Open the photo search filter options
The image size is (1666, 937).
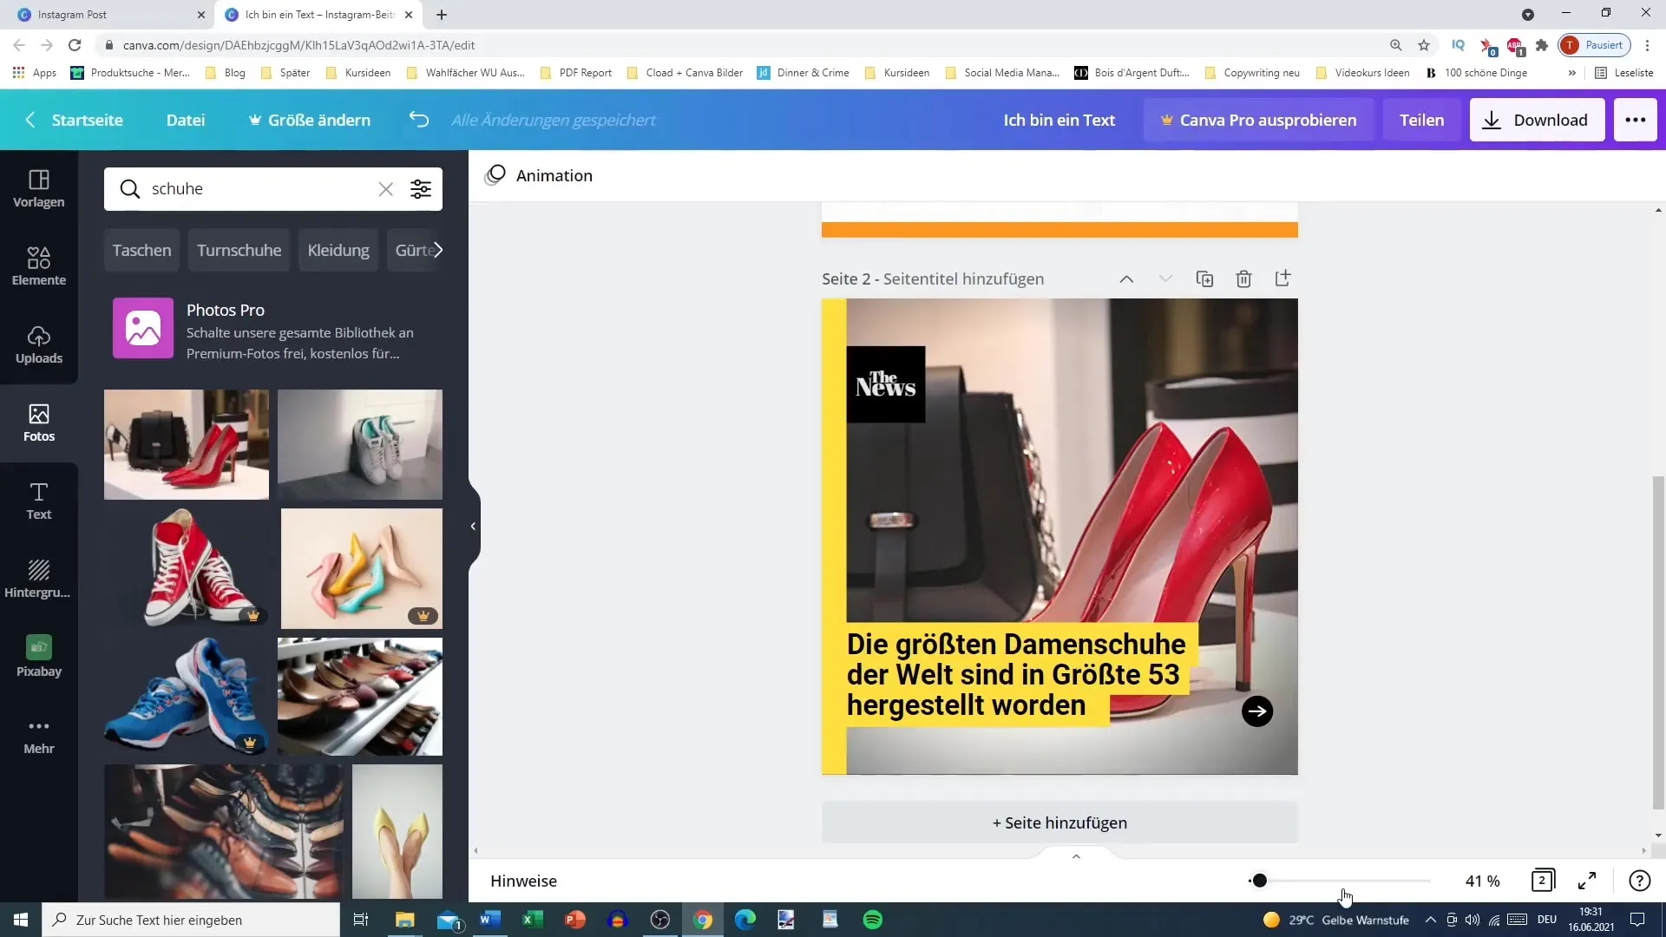tap(421, 189)
